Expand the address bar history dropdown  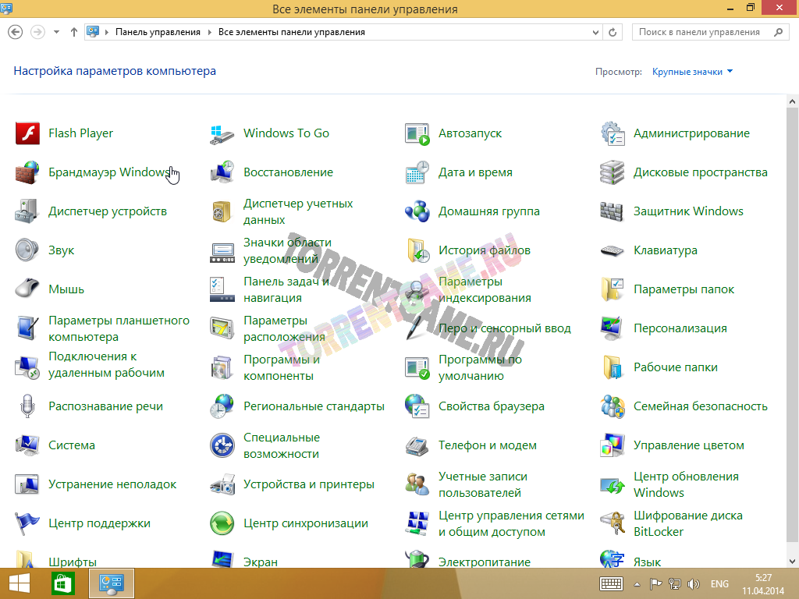click(596, 32)
